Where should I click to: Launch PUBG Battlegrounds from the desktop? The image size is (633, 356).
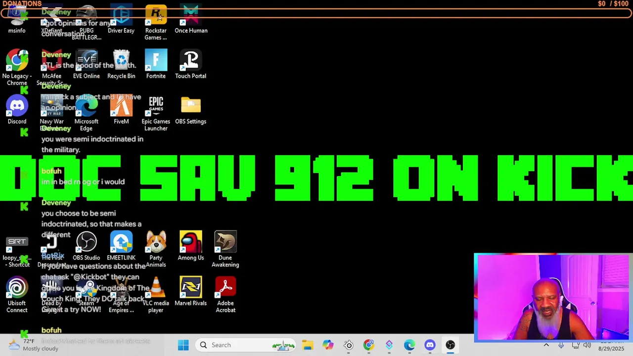tap(87, 22)
